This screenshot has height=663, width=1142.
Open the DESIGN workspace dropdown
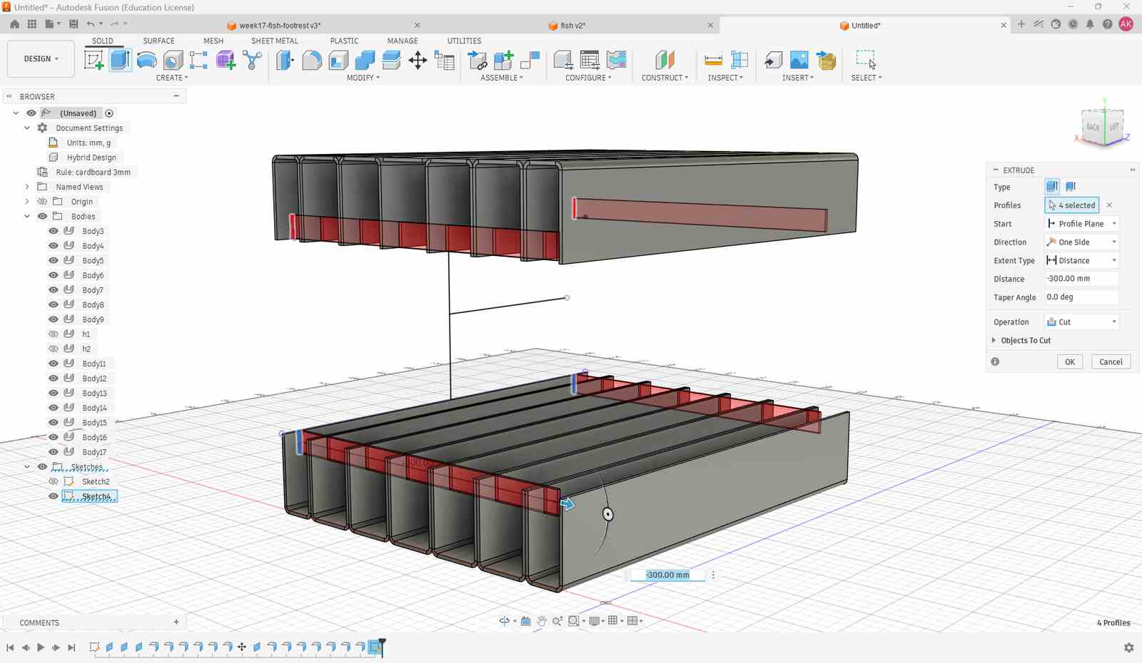coord(41,58)
